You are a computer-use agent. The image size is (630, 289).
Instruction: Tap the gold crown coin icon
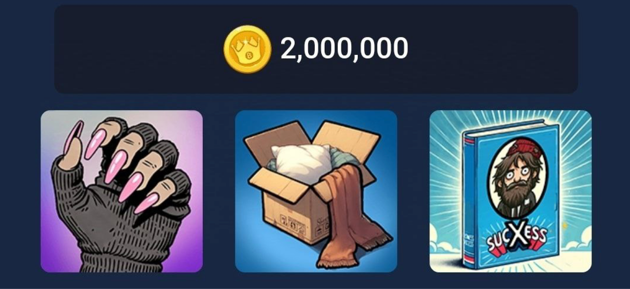click(x=247, y=49)
